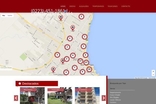Click the phone number (0223) 451-1861
The image size is (156, 104).
(48, 11)
